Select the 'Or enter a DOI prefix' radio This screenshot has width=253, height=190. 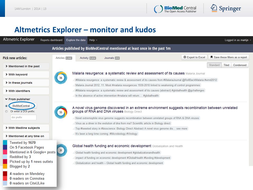(6, 111)
